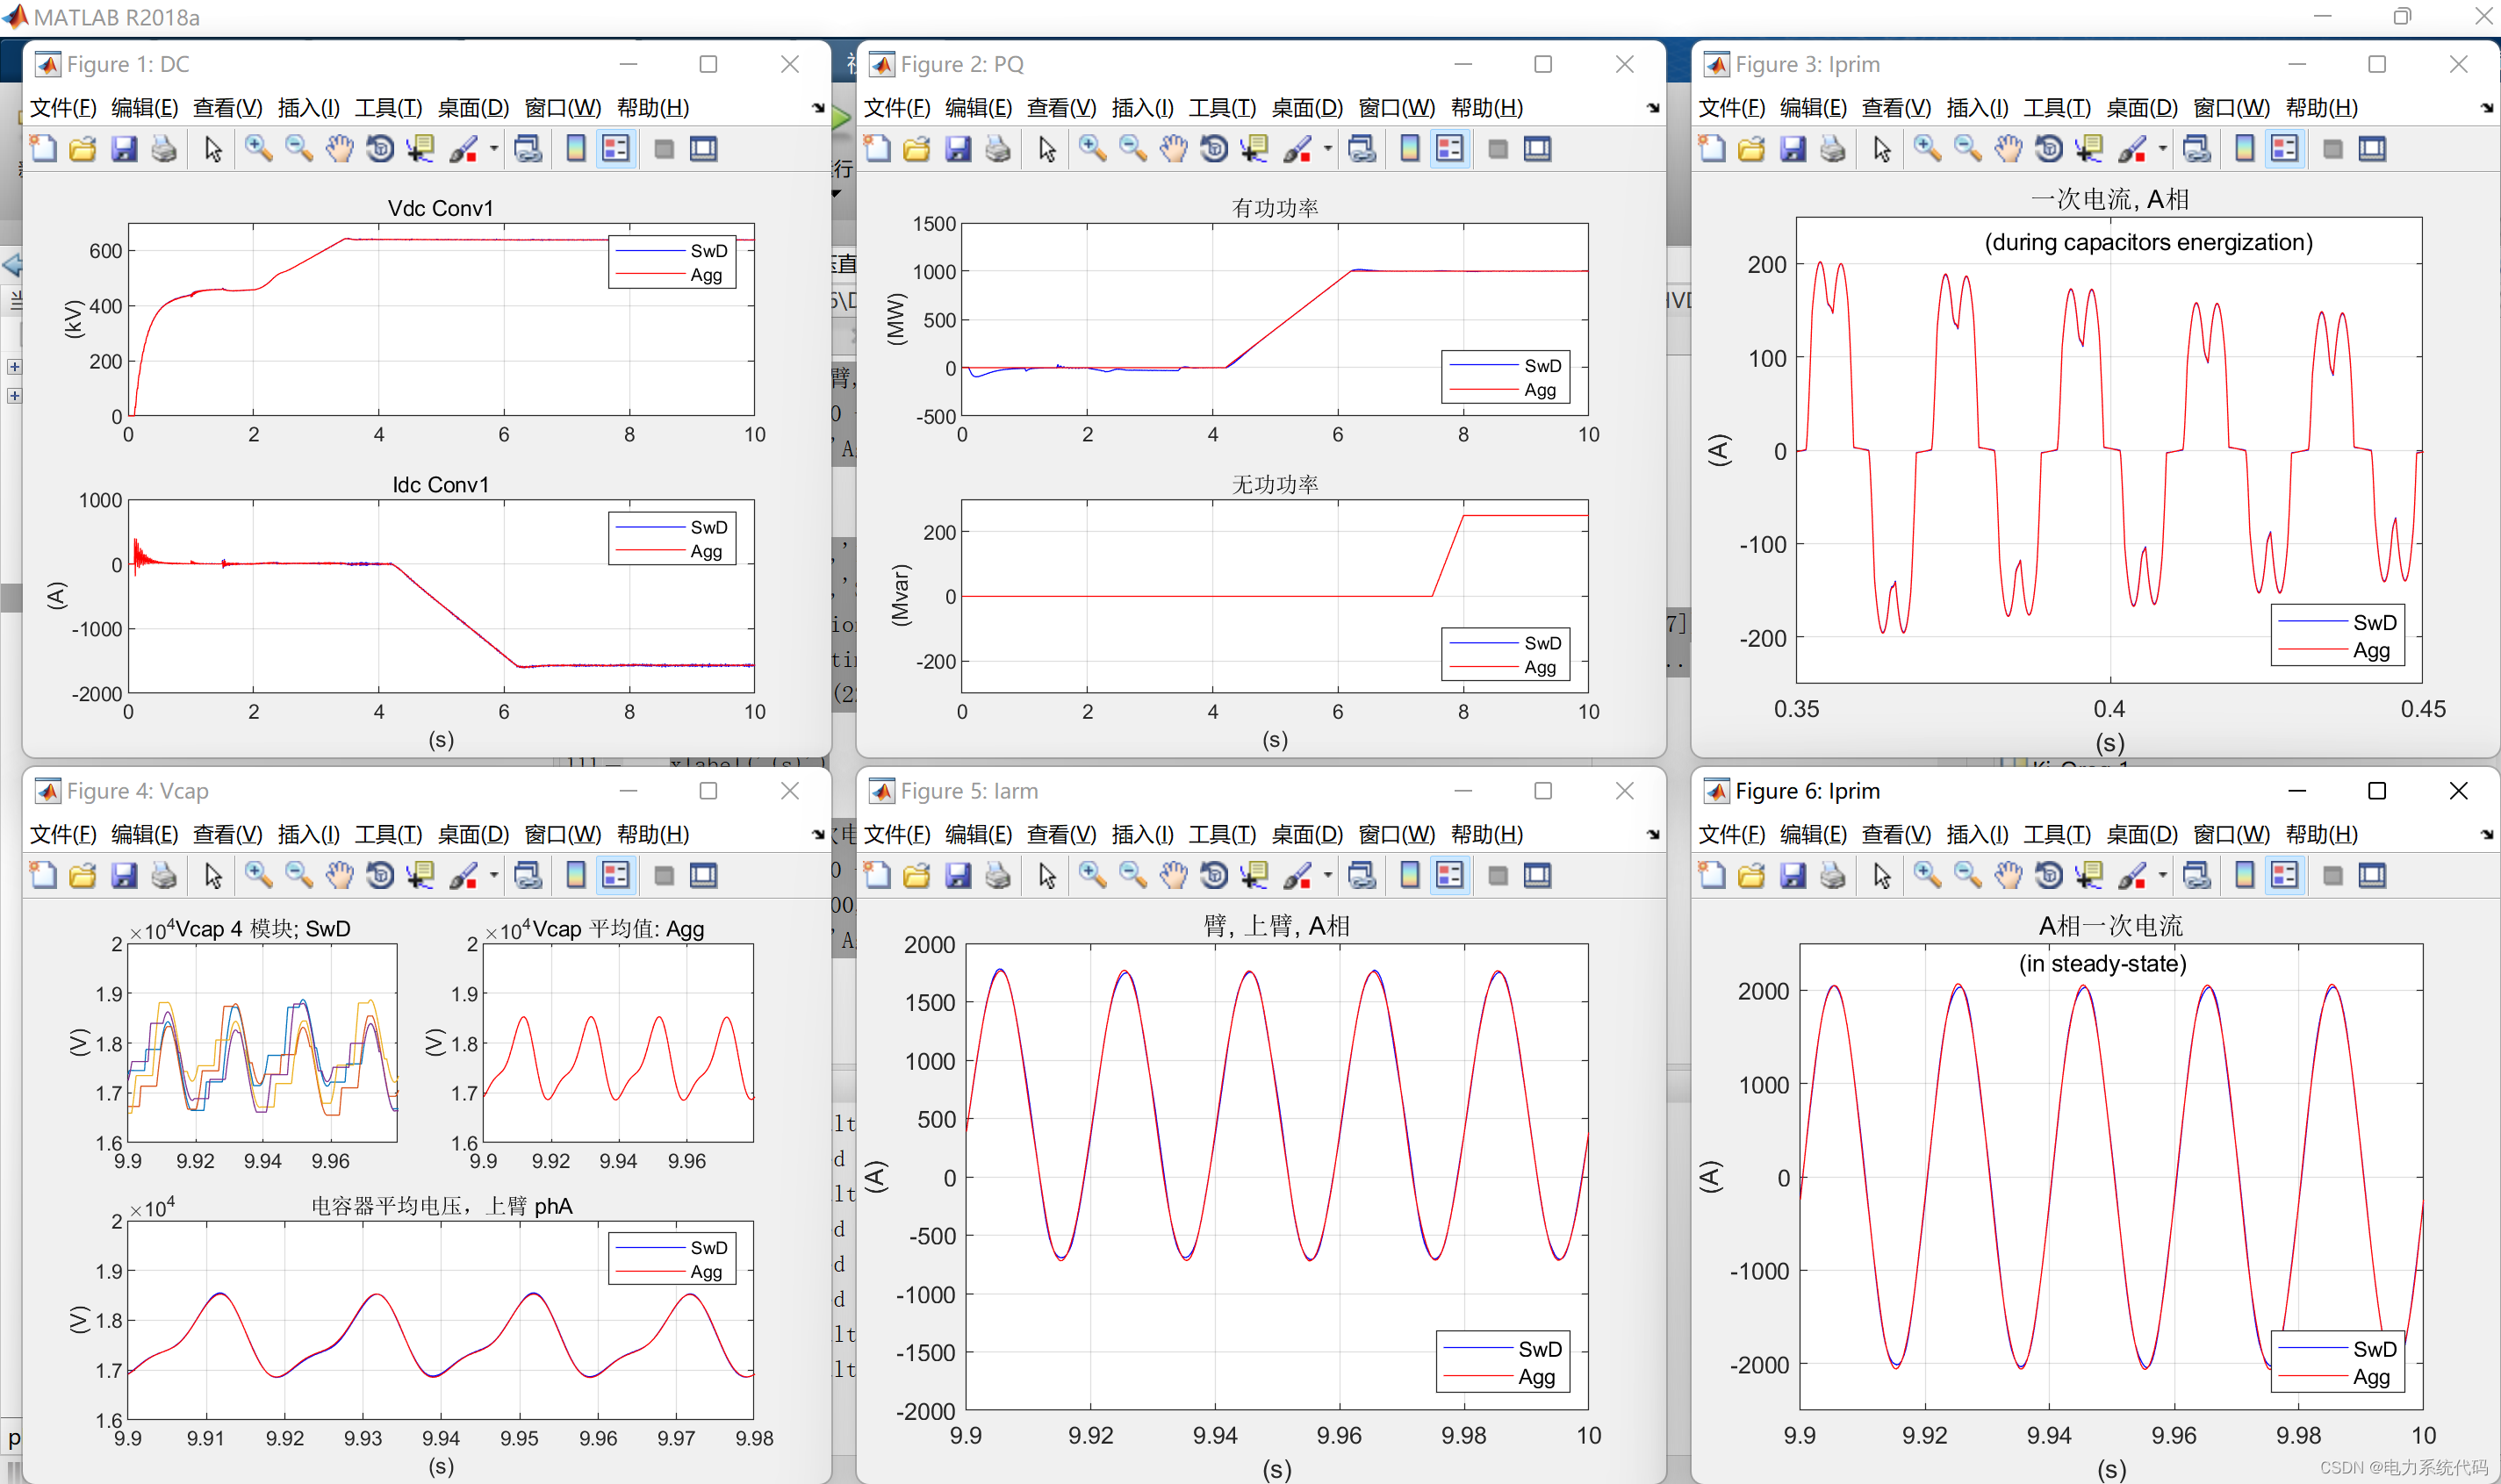Select the Zoom In tool in Figure 1
2501x1484 pixels.
(257, 148)
